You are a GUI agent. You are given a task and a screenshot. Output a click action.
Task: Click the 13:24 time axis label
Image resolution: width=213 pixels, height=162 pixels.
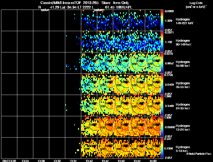coord(25,161)
